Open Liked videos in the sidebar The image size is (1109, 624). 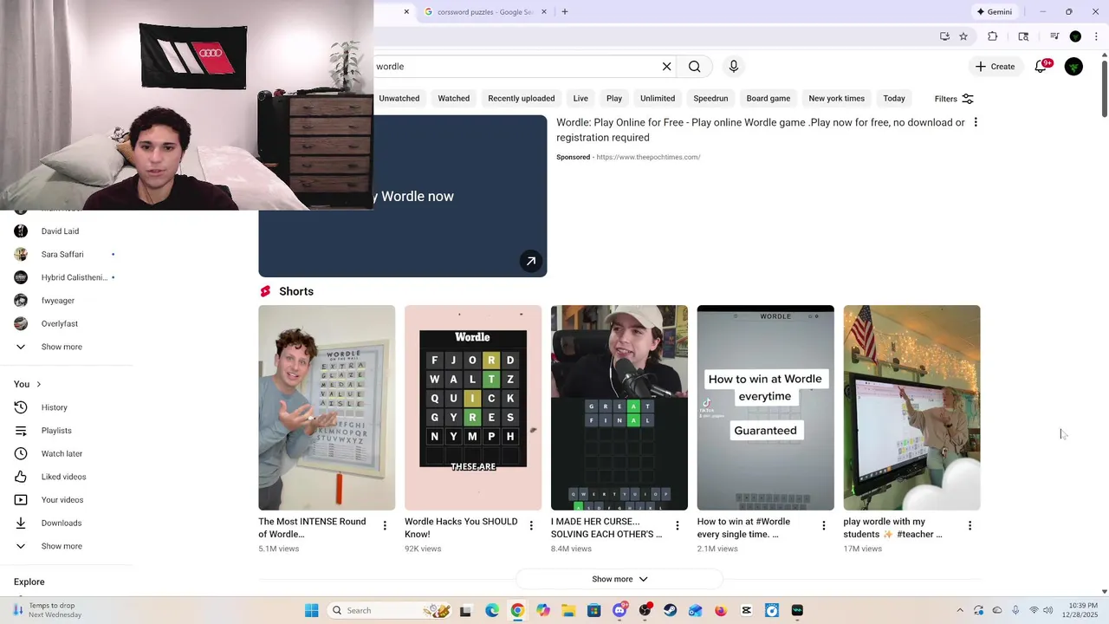(63, 477)
